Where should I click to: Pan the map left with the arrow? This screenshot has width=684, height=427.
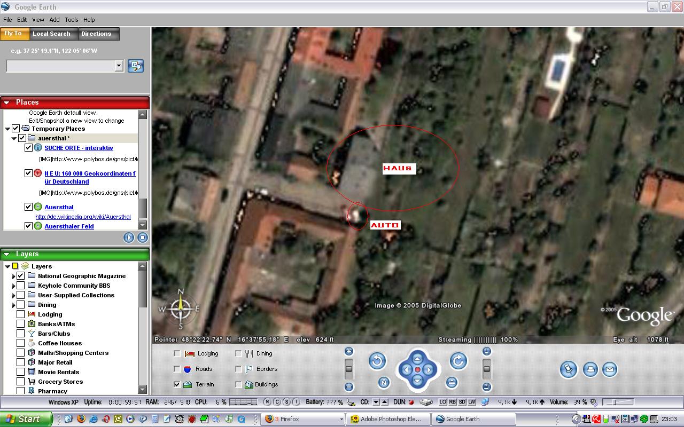pyautogui.click(x=406, y=370)
